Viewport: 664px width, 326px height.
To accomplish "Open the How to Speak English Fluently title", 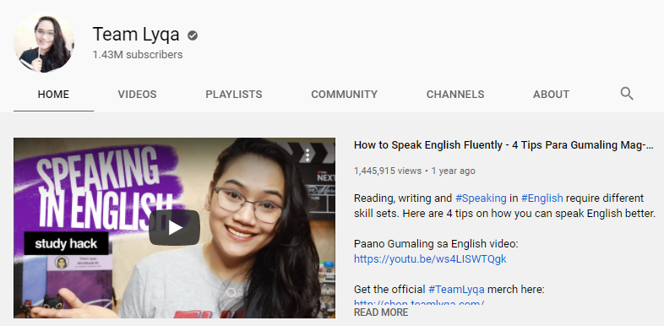I will pos(504,145).
